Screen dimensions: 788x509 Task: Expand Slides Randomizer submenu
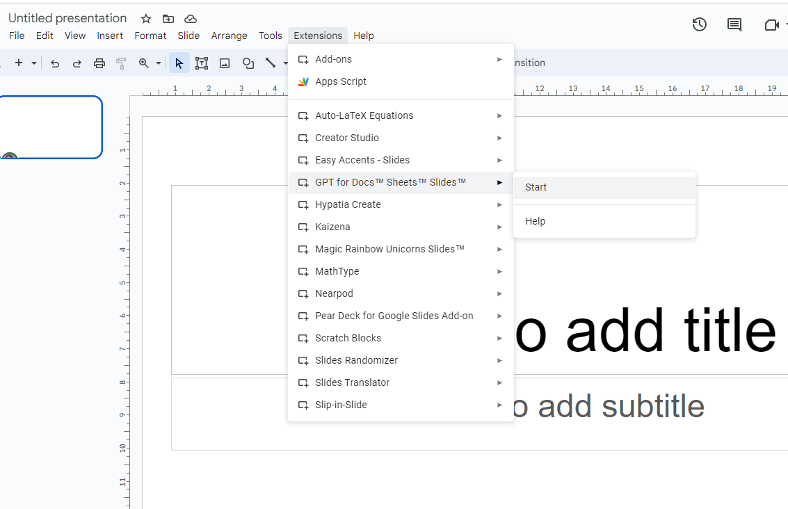(x=401, y=360)
